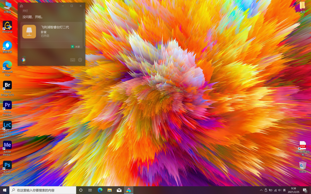
Task: Click the 已开启 status text
Action: [45, 36]
